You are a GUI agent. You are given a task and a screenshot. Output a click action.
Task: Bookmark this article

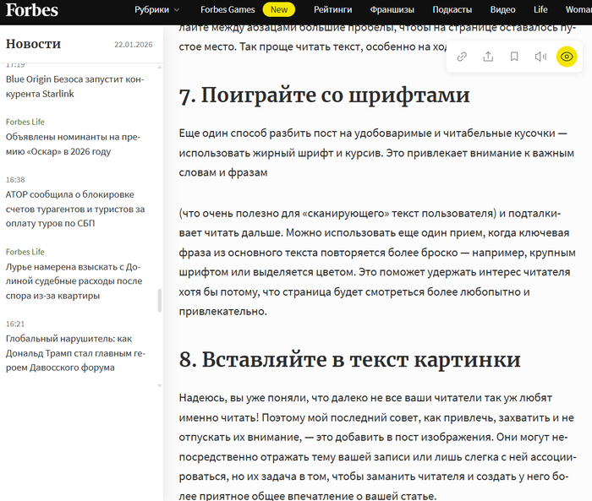(514, 57)
